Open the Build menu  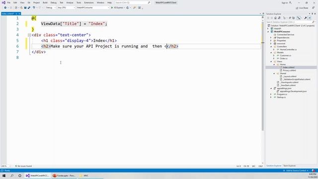45,2
